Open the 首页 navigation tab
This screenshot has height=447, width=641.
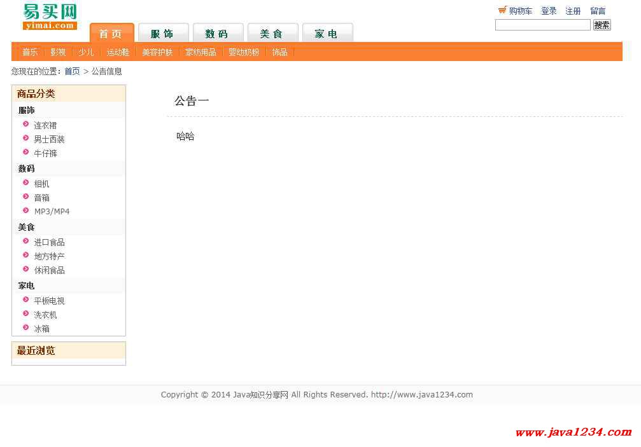click(111, 34)
